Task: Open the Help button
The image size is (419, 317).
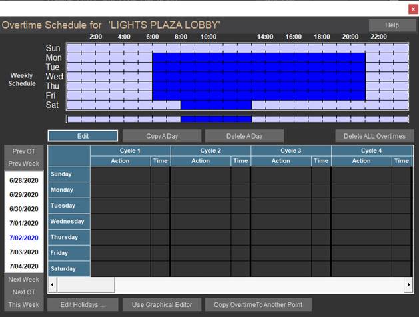Action: pyautogui.click(x=392, y=25)
